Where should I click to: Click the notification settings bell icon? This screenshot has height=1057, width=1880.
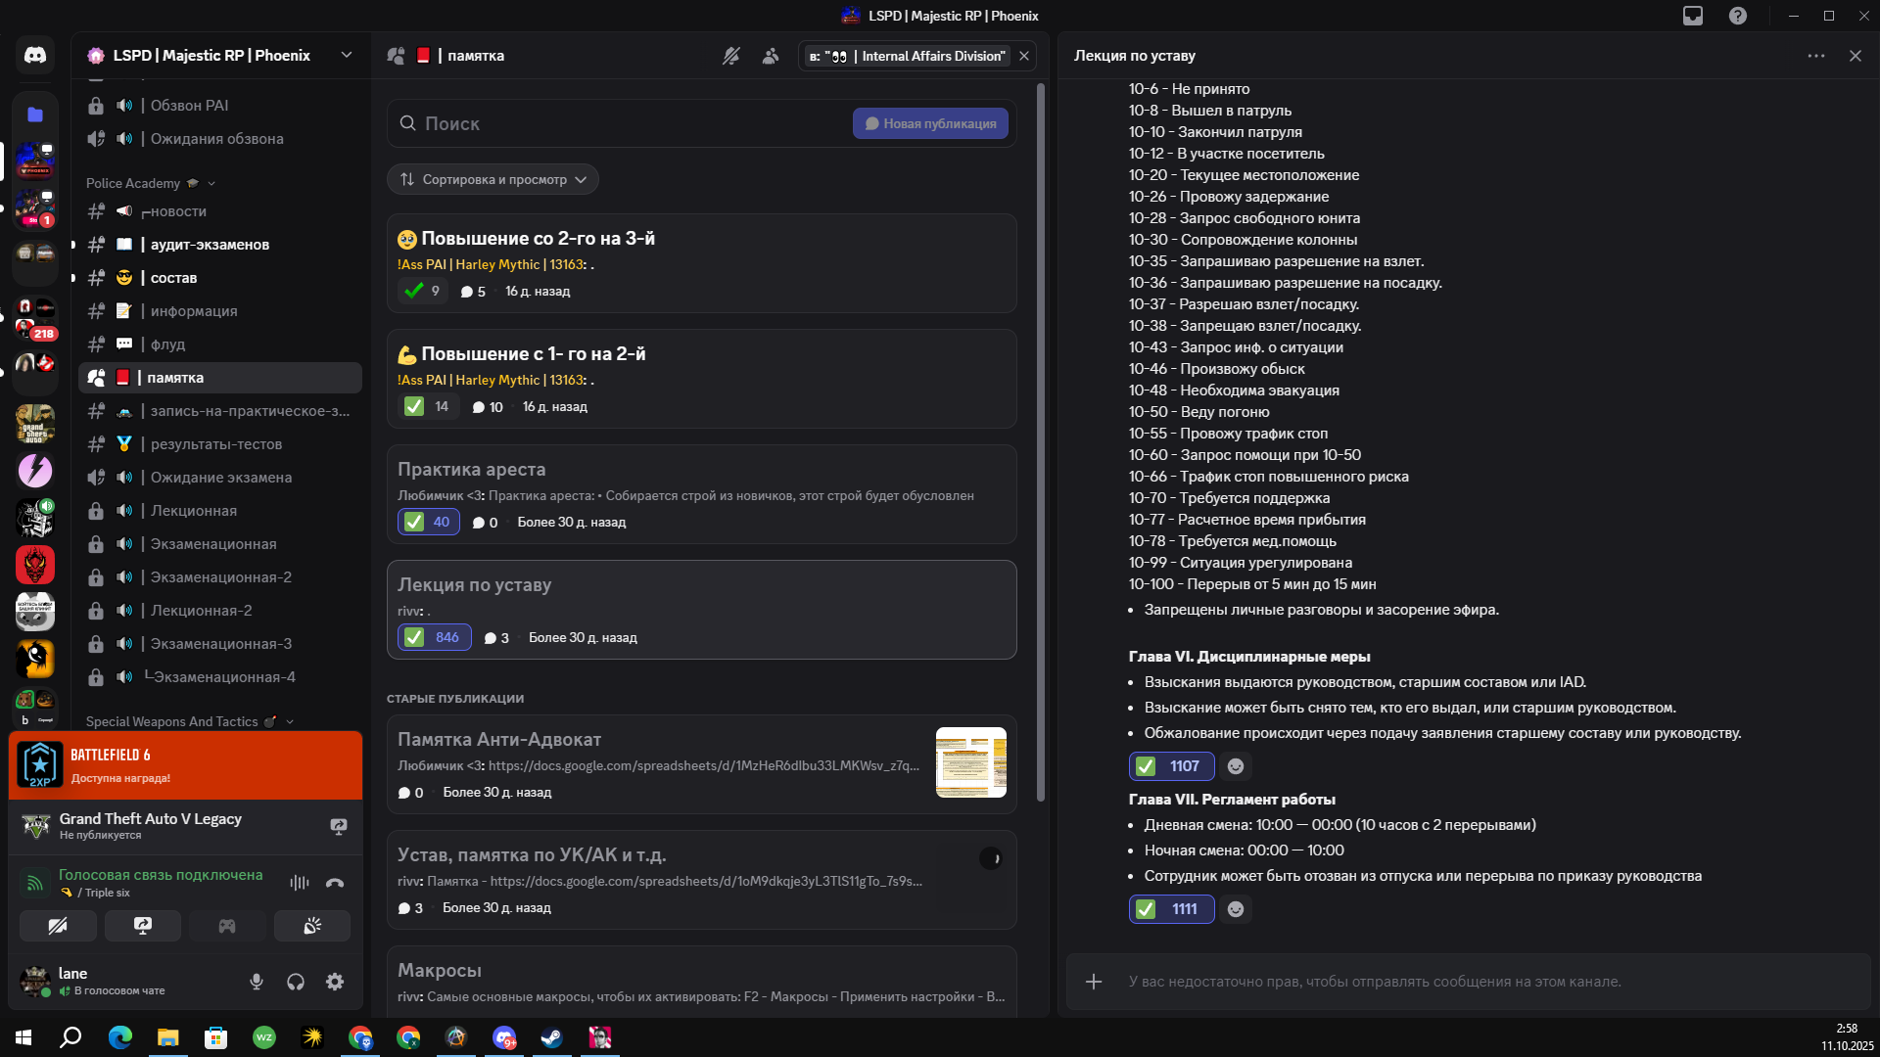click(730, 56)
